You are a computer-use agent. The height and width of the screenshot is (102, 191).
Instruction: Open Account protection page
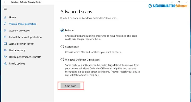tap(20, 31)
